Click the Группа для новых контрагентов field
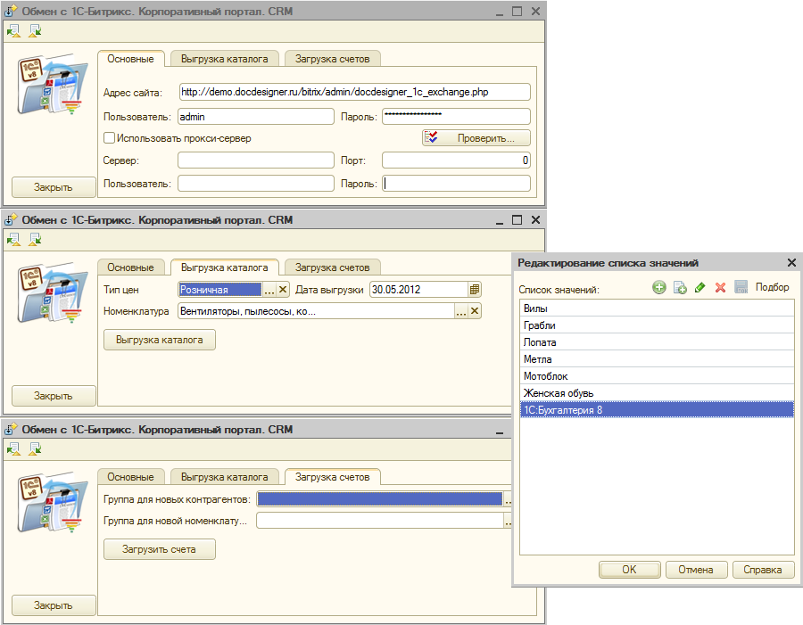The image size is (803, 625). point(380,499)
